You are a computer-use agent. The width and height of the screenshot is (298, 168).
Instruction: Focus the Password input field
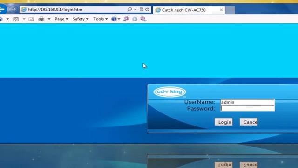click(247, 109)
